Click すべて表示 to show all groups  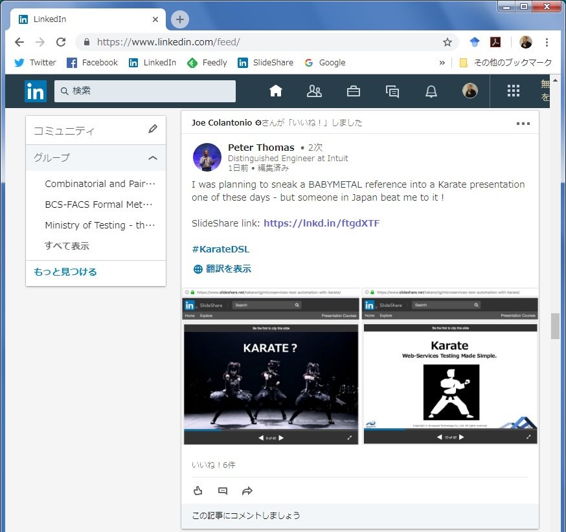tap(67, 246)
